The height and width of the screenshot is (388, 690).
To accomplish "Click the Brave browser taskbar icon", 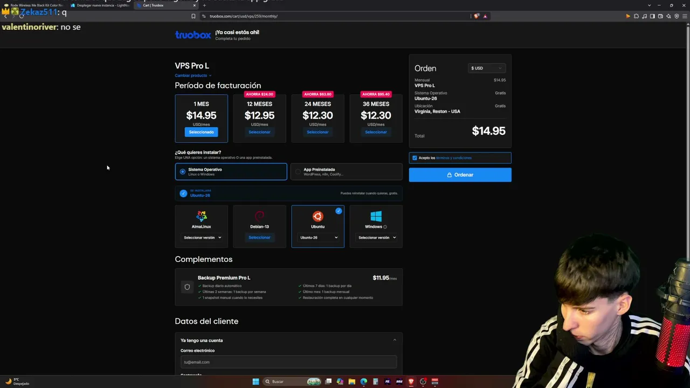I will tap(411, 382).
